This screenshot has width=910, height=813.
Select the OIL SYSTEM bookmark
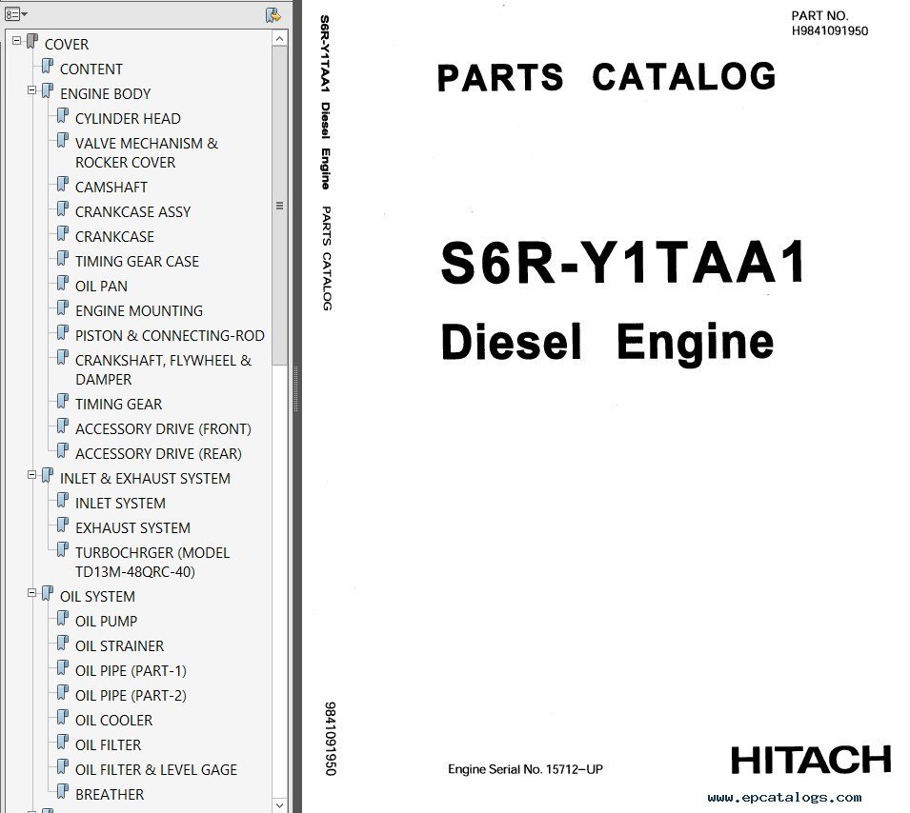(x=97, y=597)
